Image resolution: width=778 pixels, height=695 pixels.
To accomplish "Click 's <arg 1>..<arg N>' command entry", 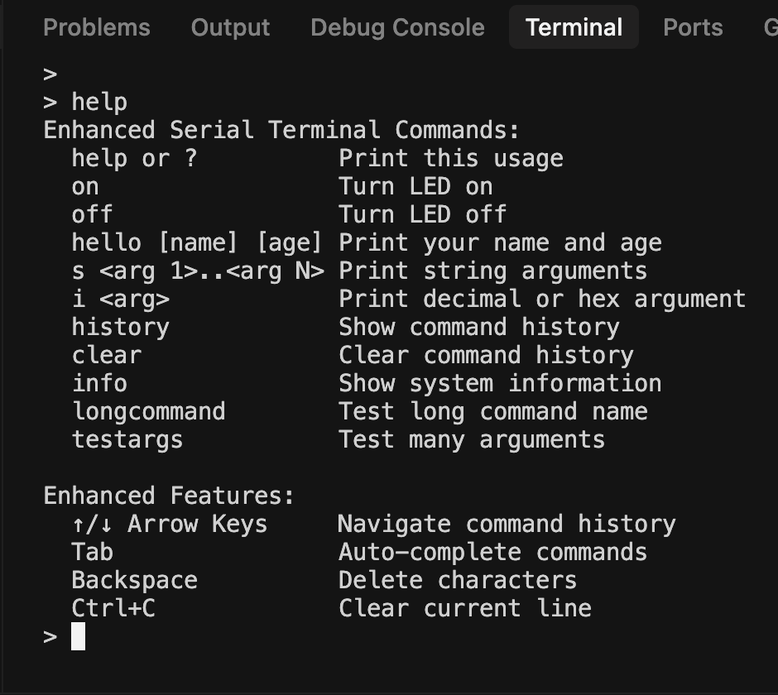I will 198,271.
